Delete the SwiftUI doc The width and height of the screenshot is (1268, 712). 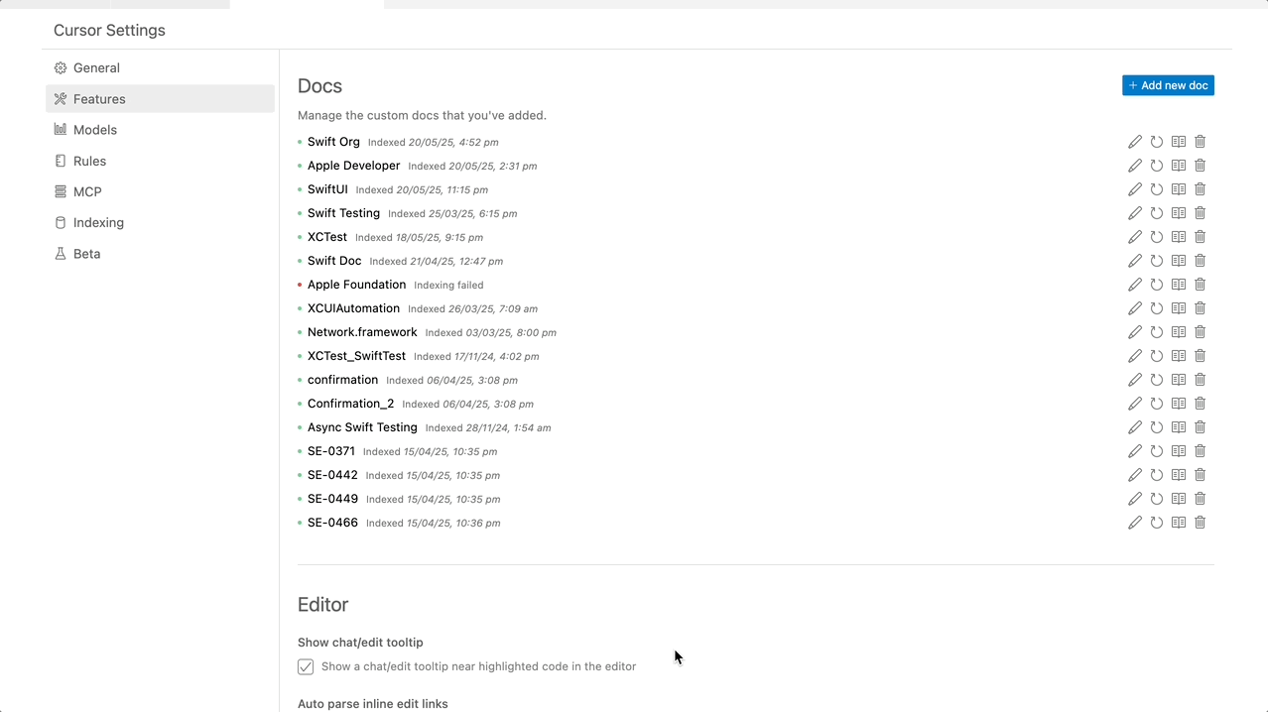click(1201, 189)
